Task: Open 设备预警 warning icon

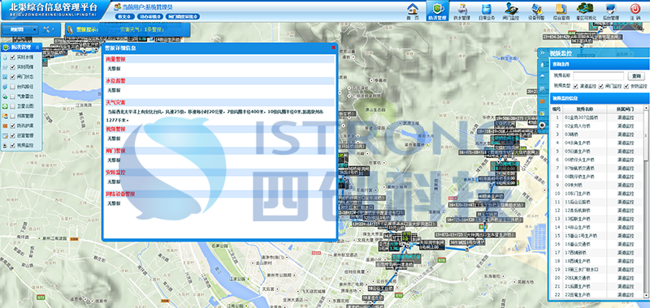Action: click(537, 9)
